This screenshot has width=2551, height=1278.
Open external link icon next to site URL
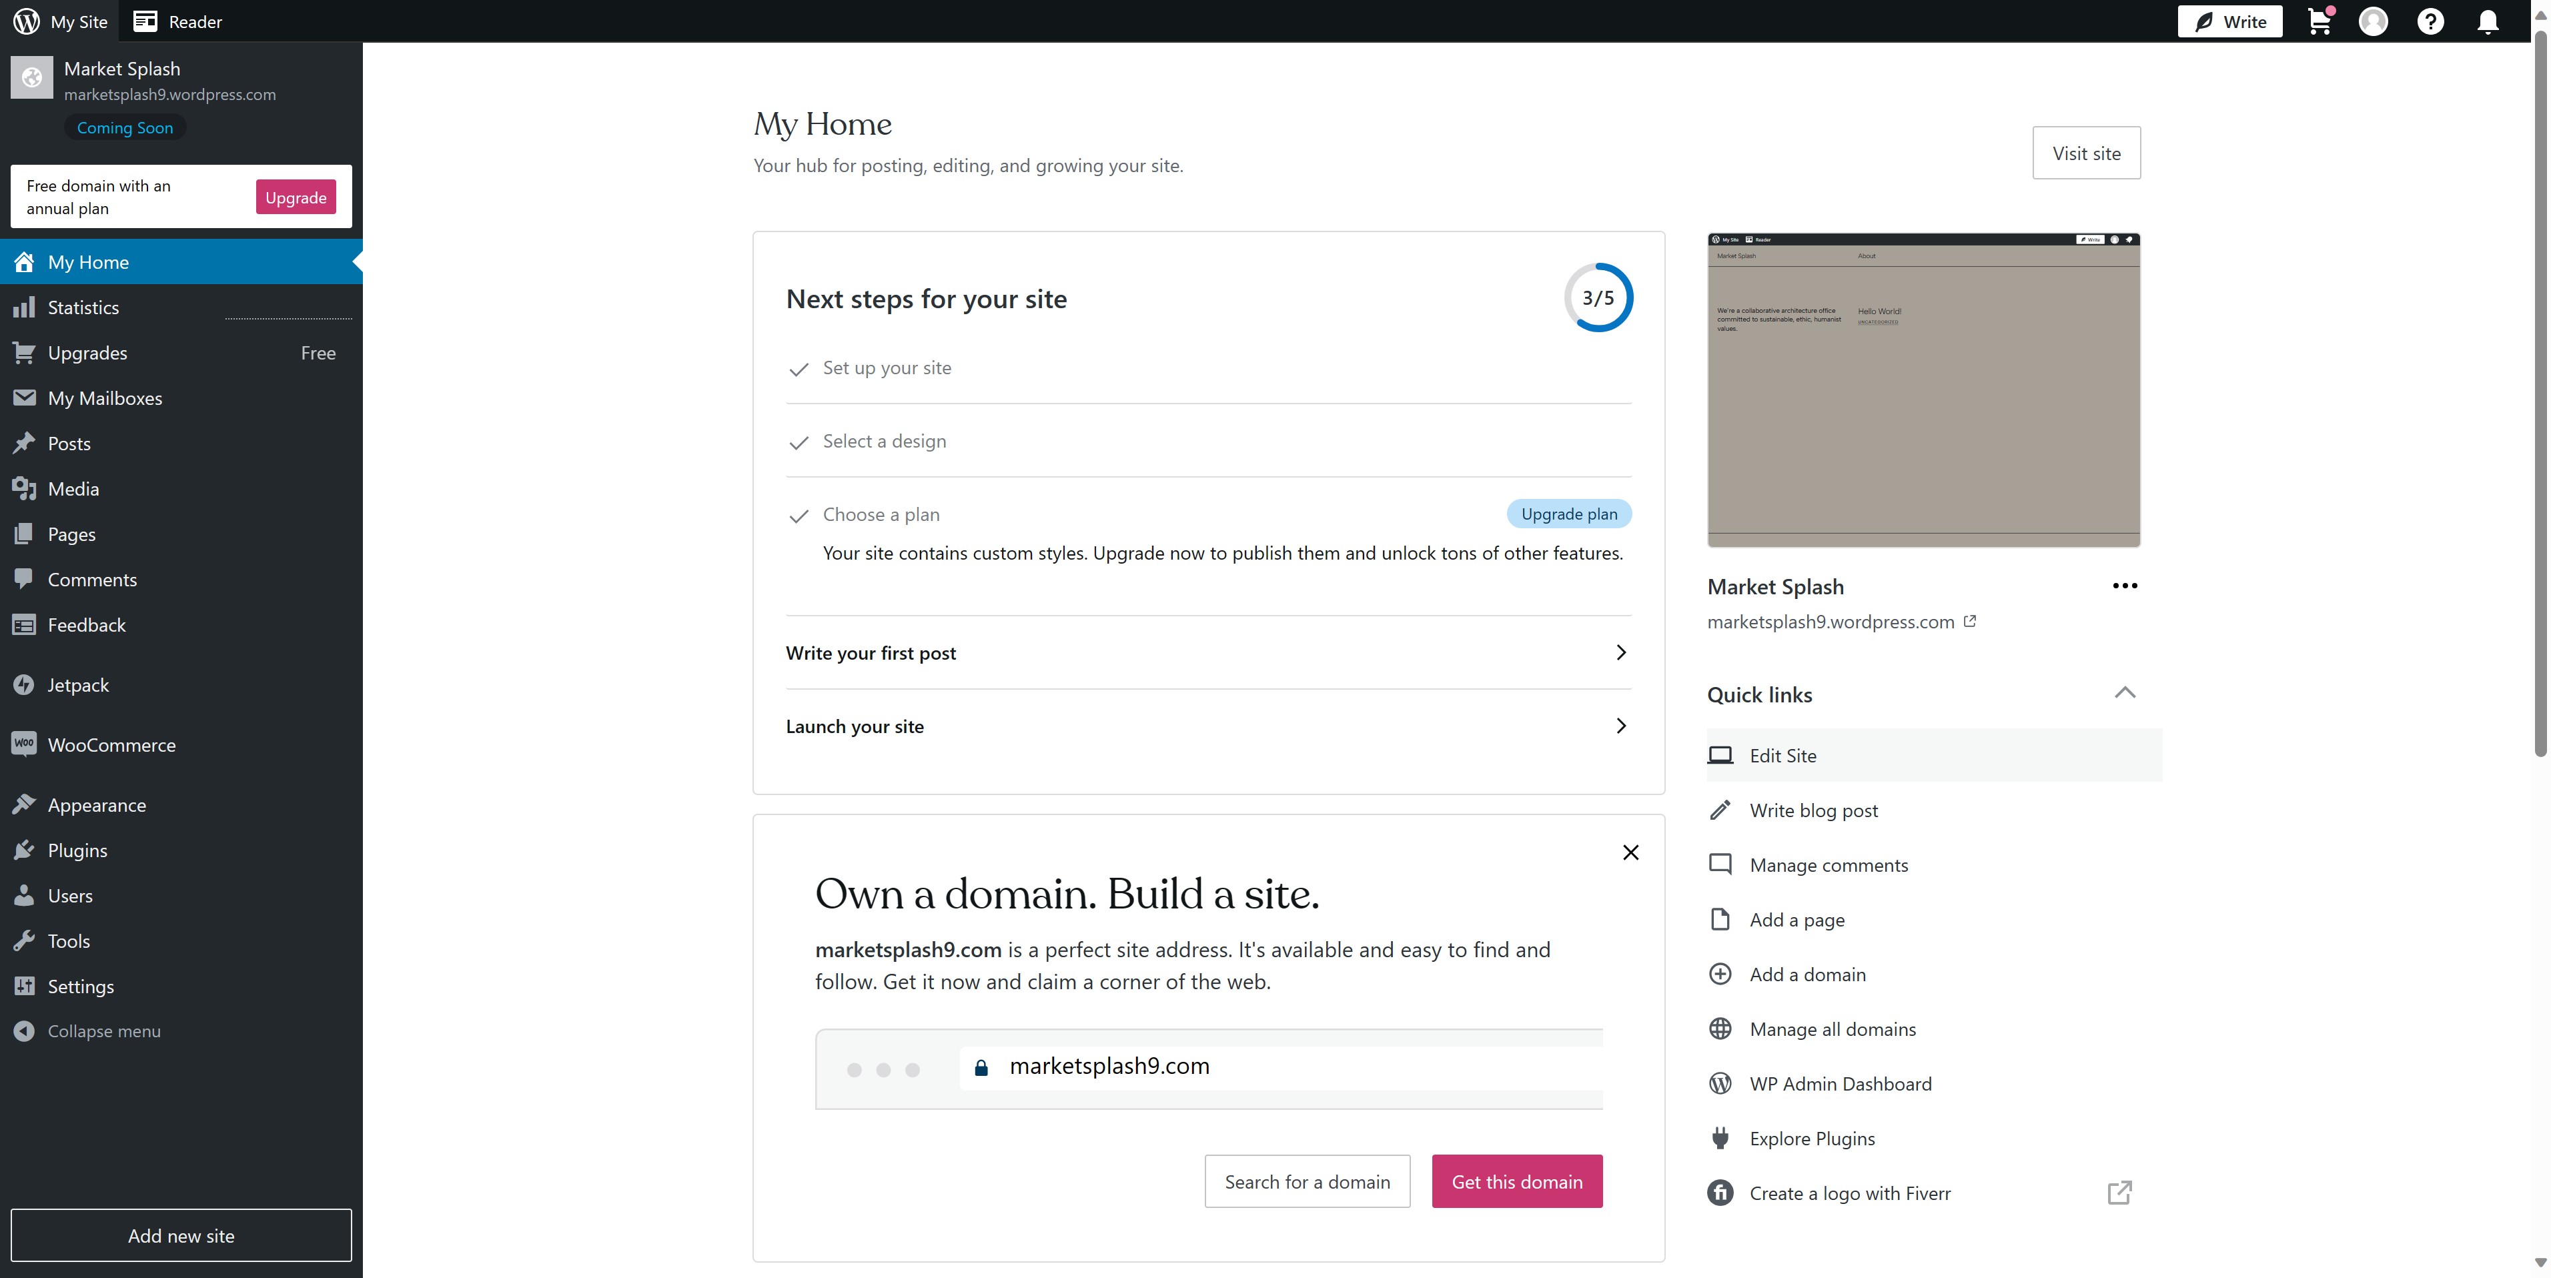1970,622
